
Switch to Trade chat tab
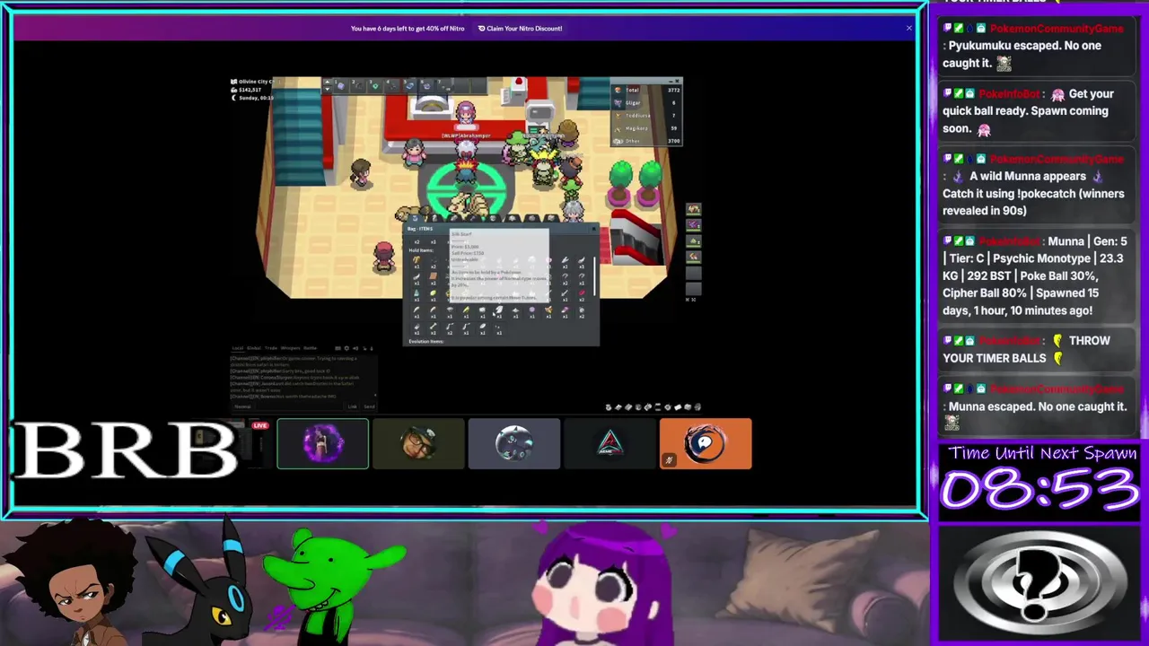click(x=271, y=348)
